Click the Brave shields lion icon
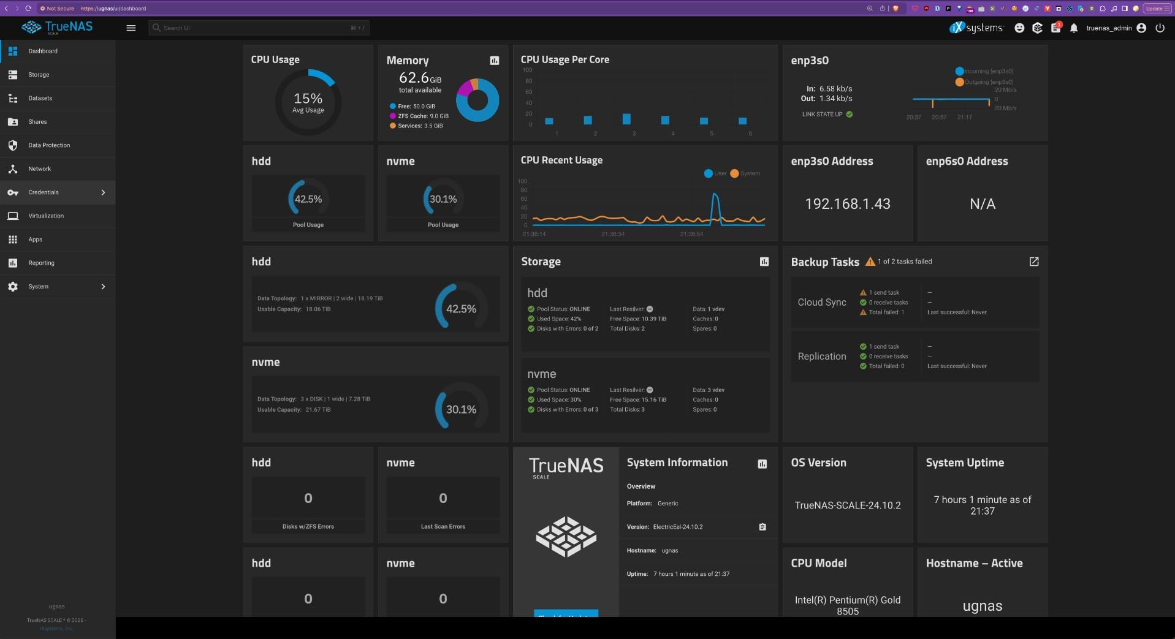Screen dimensions: 1175x639 pyautogui.click(x=896, y=9)
